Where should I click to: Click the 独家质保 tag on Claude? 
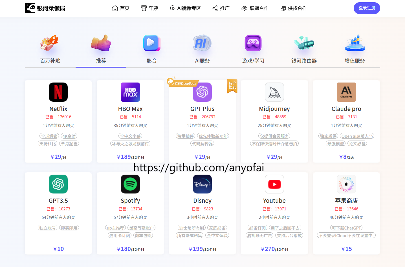click(328, 136)
